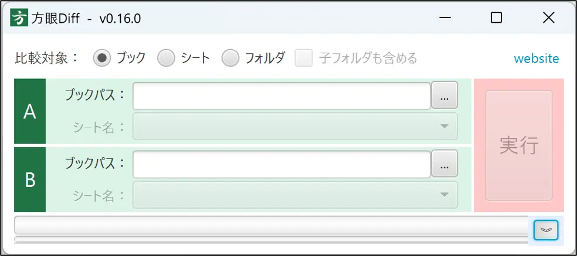
Task: Select the フォルダ comparison radio button
Action: pyautogui.click(x=231, y=58)
